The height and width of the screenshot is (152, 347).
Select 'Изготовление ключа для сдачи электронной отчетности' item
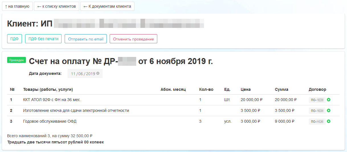(x=76, y=110)
